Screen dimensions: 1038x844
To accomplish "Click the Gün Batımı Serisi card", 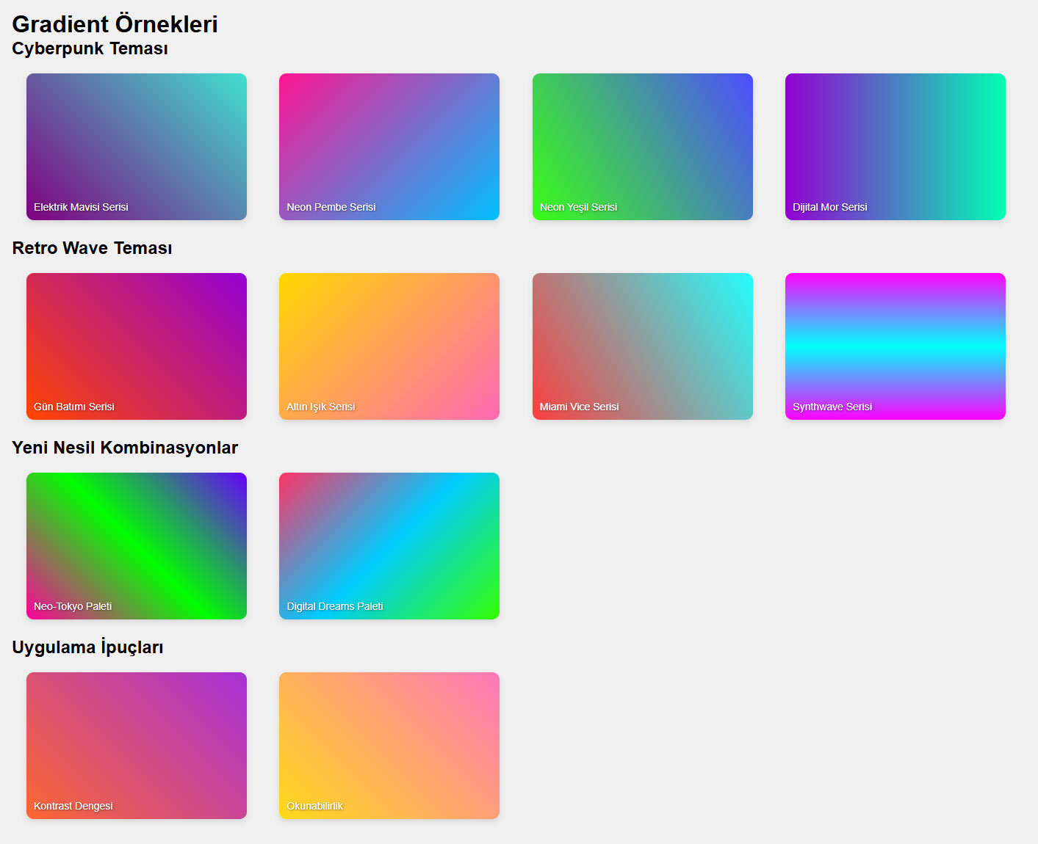I will [136, 346].
